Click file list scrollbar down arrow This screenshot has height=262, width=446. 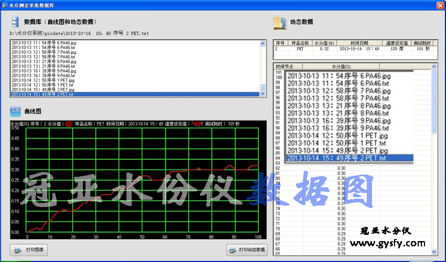tap(262, 94)
